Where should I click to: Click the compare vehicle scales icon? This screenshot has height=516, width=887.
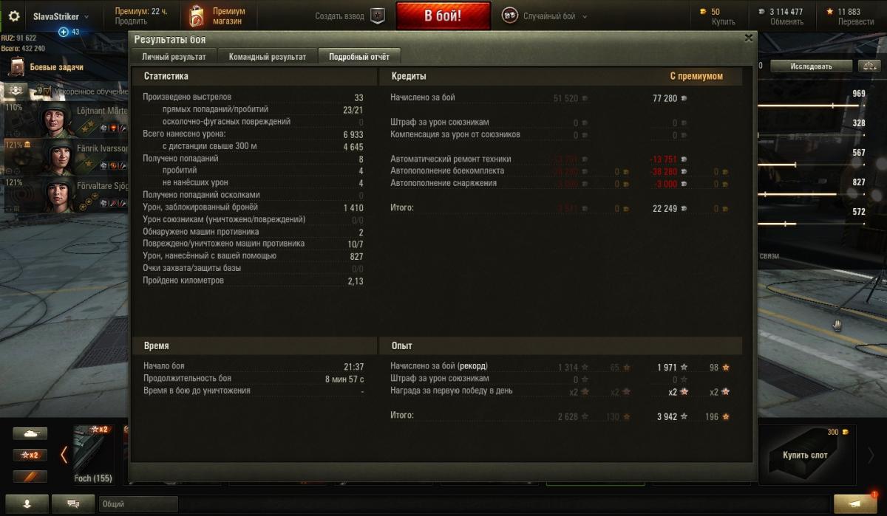click(x=869, y=66)
